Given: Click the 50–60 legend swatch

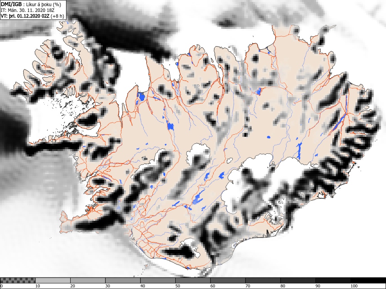Looking at the screenshot, I should 193,281.
